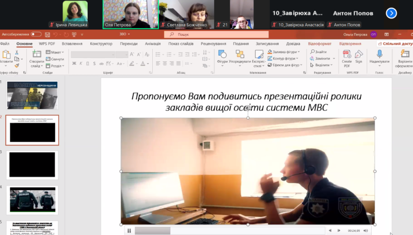Toggle the Автозбереження autosave switch
This screenshot has height=235, width=413.
[x=36, y=34]
